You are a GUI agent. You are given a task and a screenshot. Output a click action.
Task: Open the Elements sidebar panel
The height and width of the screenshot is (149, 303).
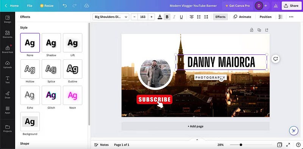tap(7, 34)
